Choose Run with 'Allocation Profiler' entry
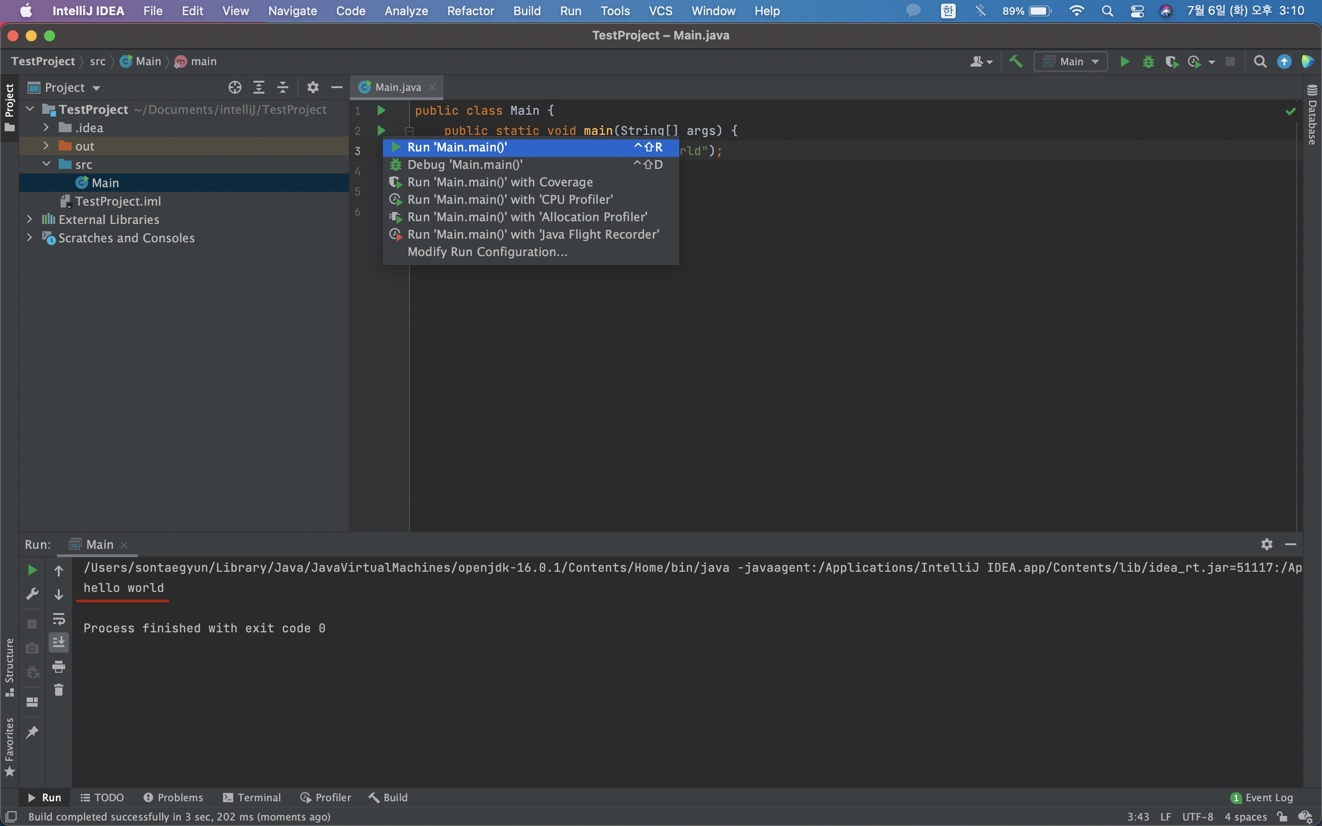Viewport: 1322px width, 826px height. click(531, 218)
